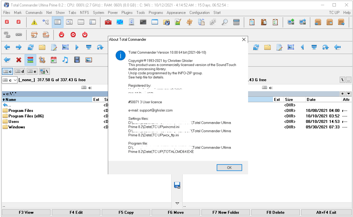
Task: Open the red toolbox icon
Action: pos(108,22)
